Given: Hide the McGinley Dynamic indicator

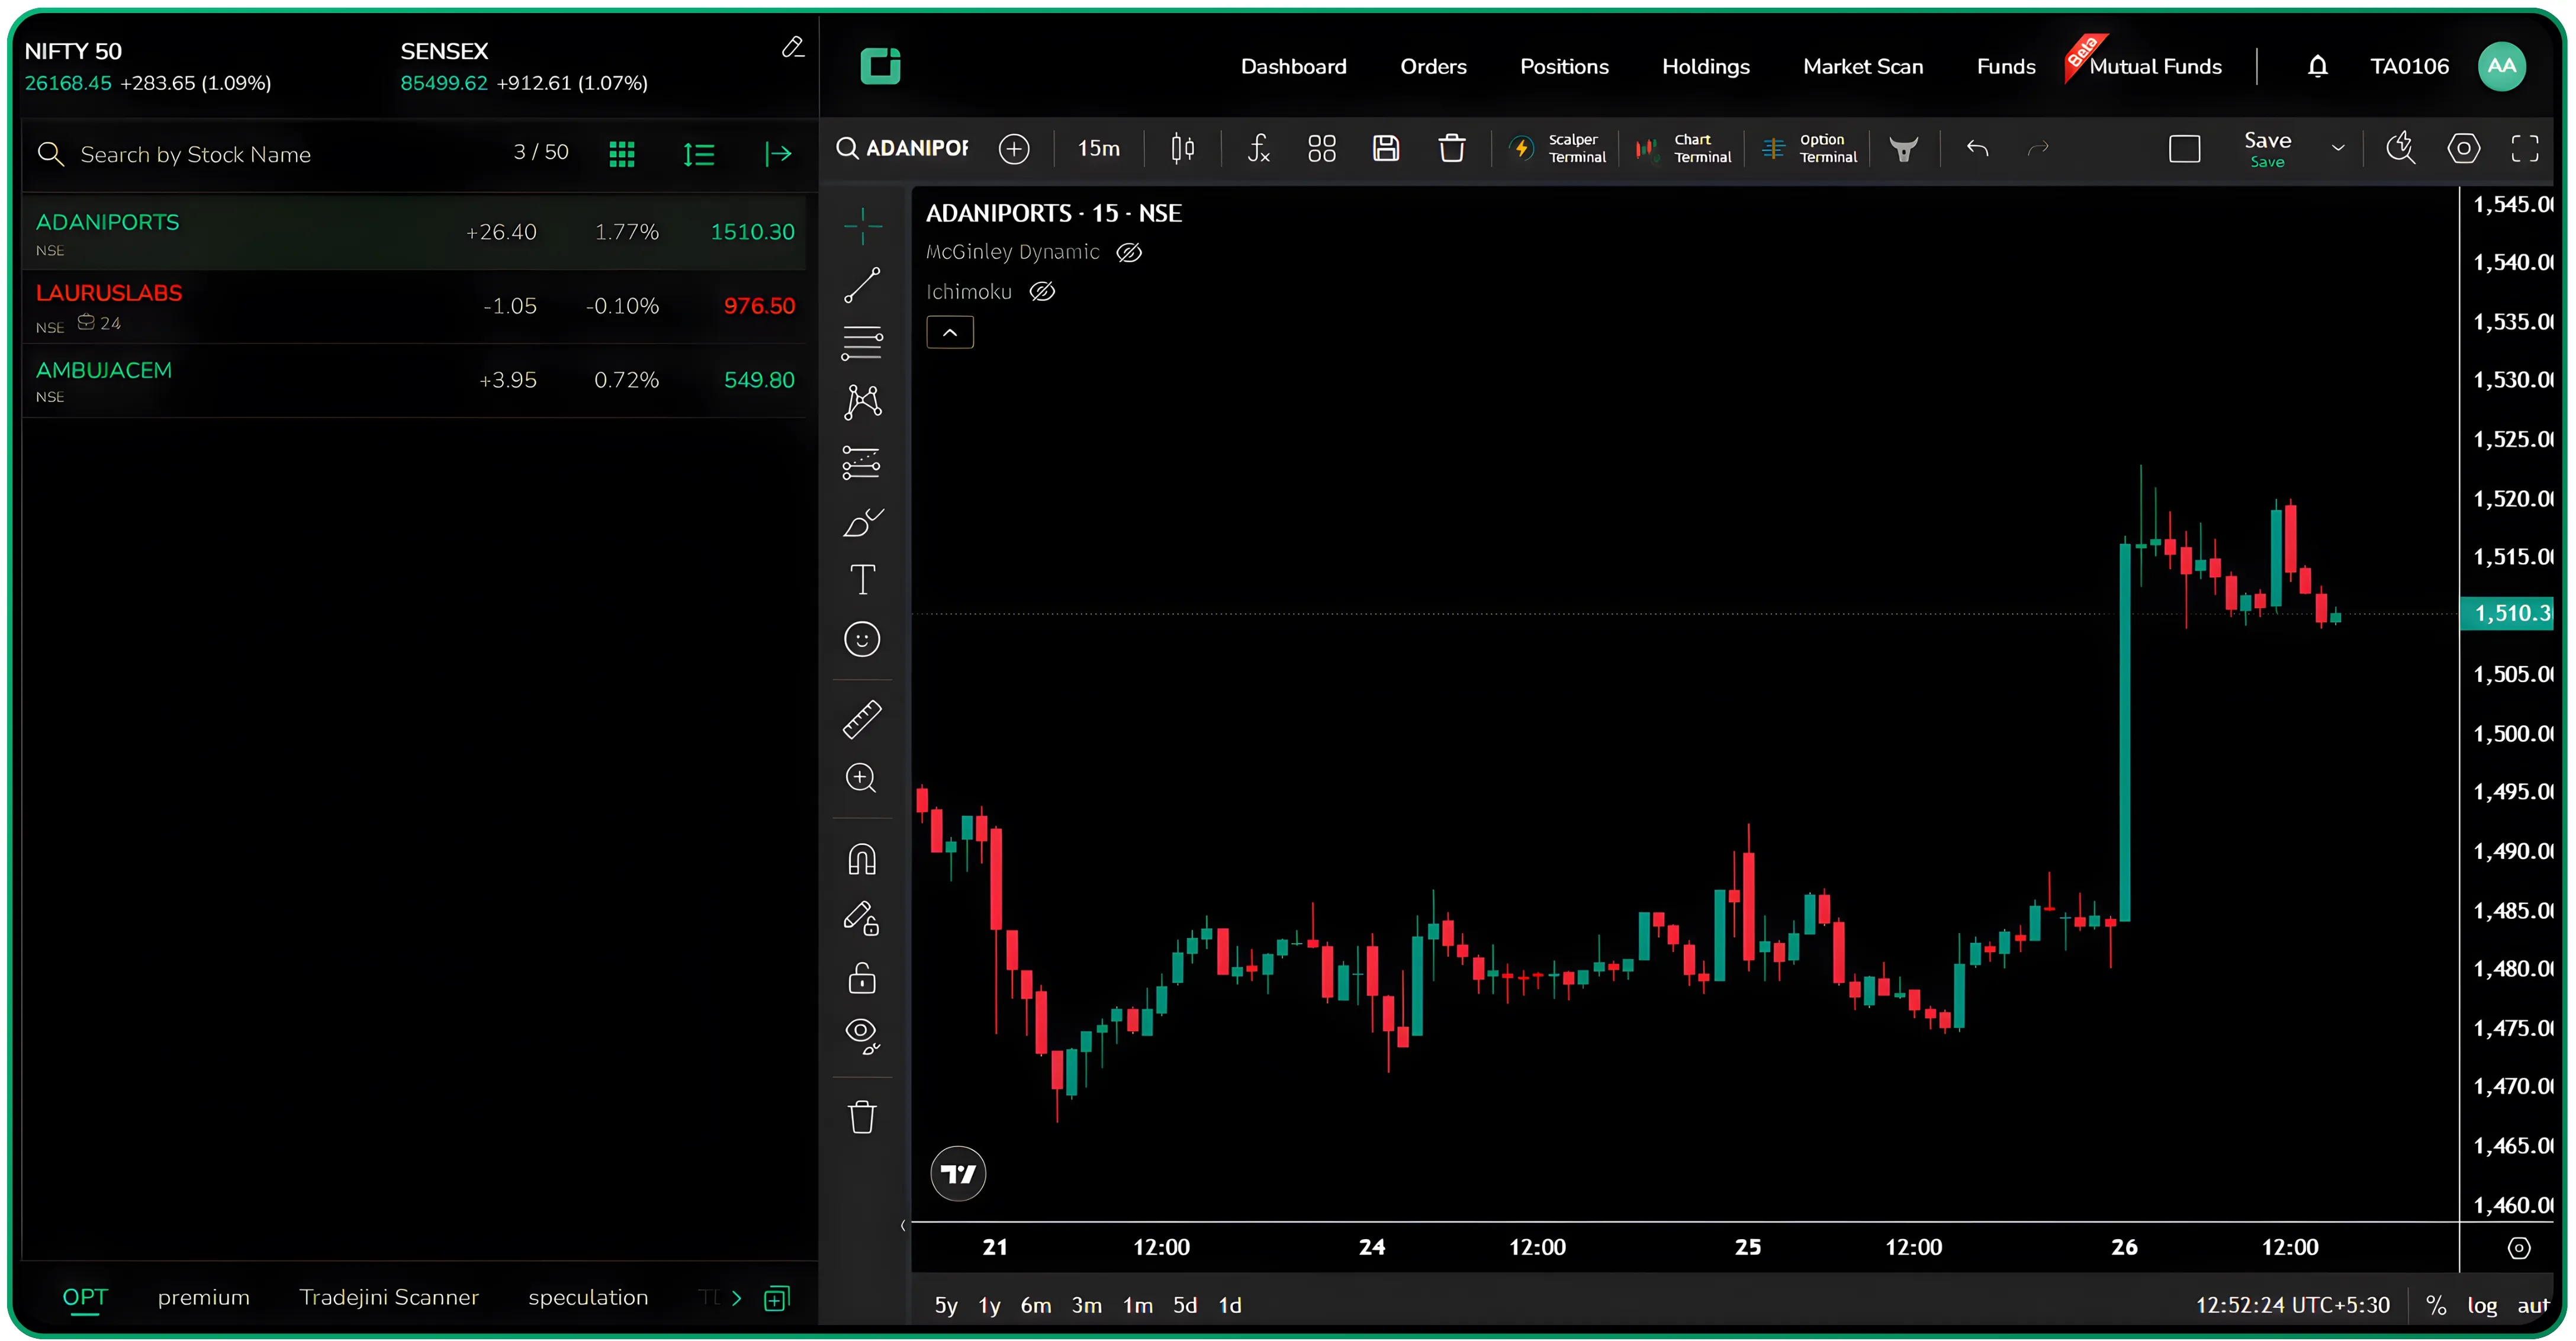Looking at the screenshot, I should (x=1130, y=252).
